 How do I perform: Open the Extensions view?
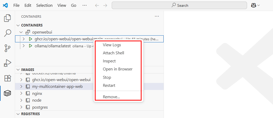coord(8,78)
